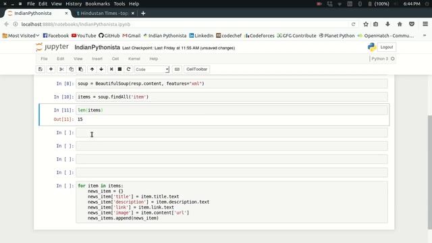Move selected cell down arrow
The width and height of the screenshot is (432, 243).
coord(101,69)
